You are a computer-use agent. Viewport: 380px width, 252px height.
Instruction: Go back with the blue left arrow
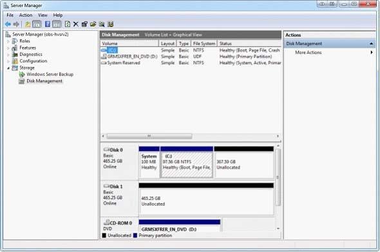8,24
